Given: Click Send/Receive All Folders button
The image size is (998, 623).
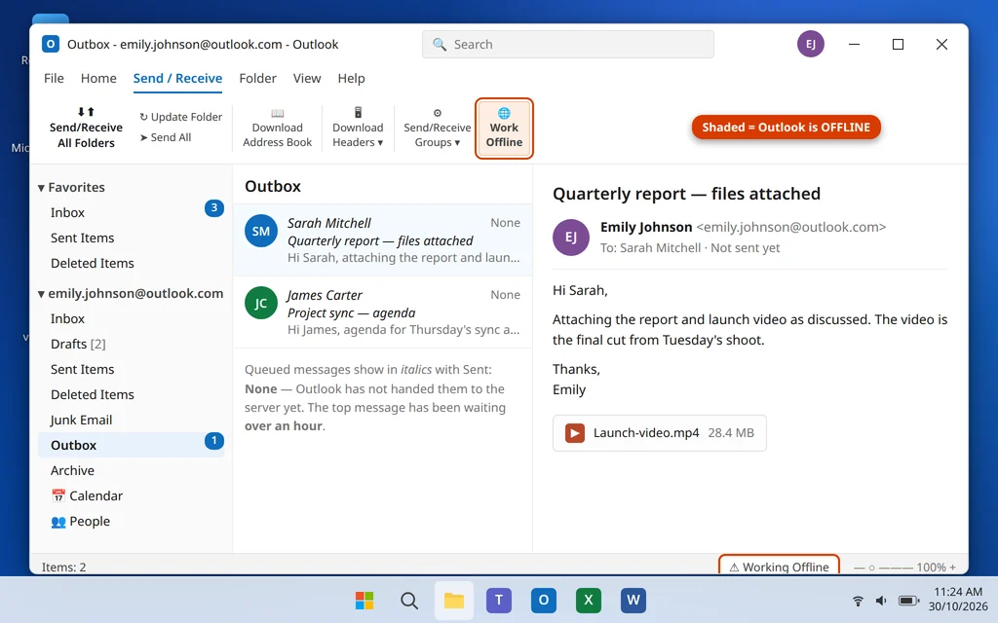Looking at the screenshot, I should coord(86,128).
